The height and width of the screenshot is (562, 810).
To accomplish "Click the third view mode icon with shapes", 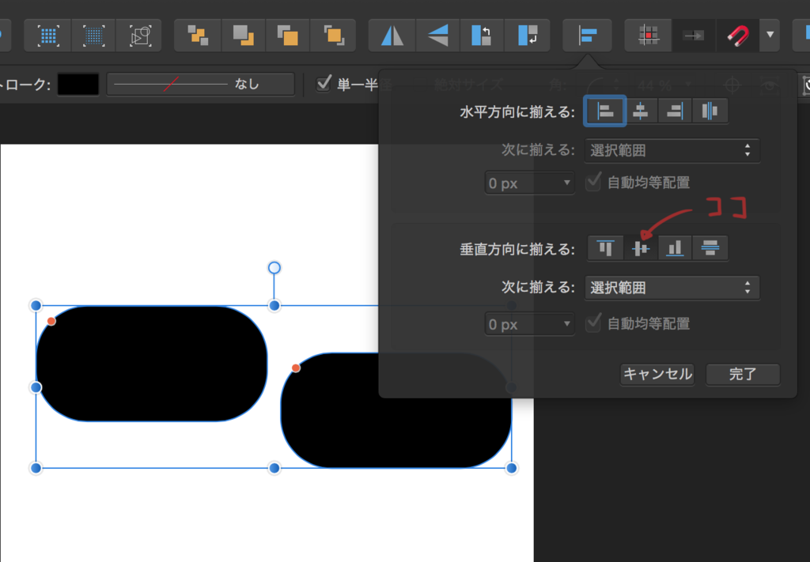I will [x=139, y=36].
